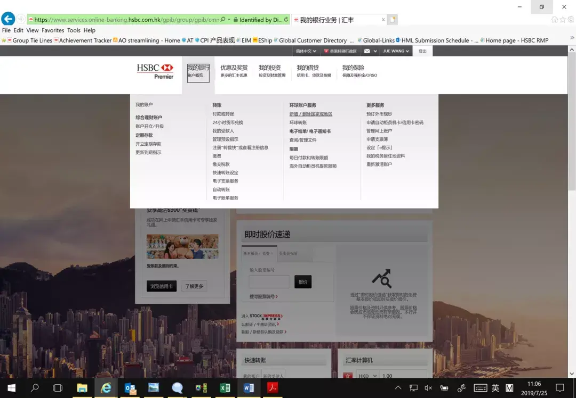Viewport: 576px width, 398px height.
Task: Click the 英 input language indicator
Action: point(495,388)
